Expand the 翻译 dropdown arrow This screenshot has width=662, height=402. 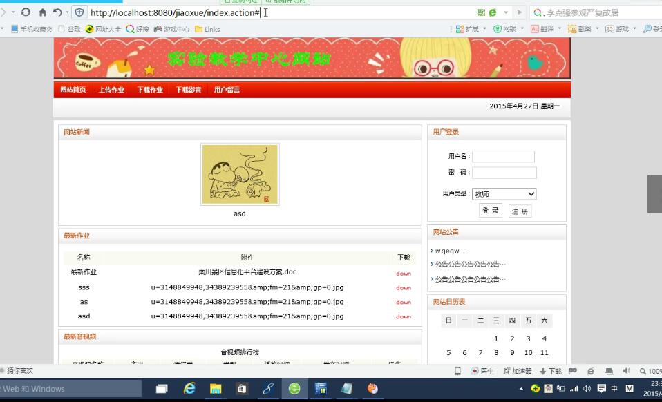(x=560, y=29)
